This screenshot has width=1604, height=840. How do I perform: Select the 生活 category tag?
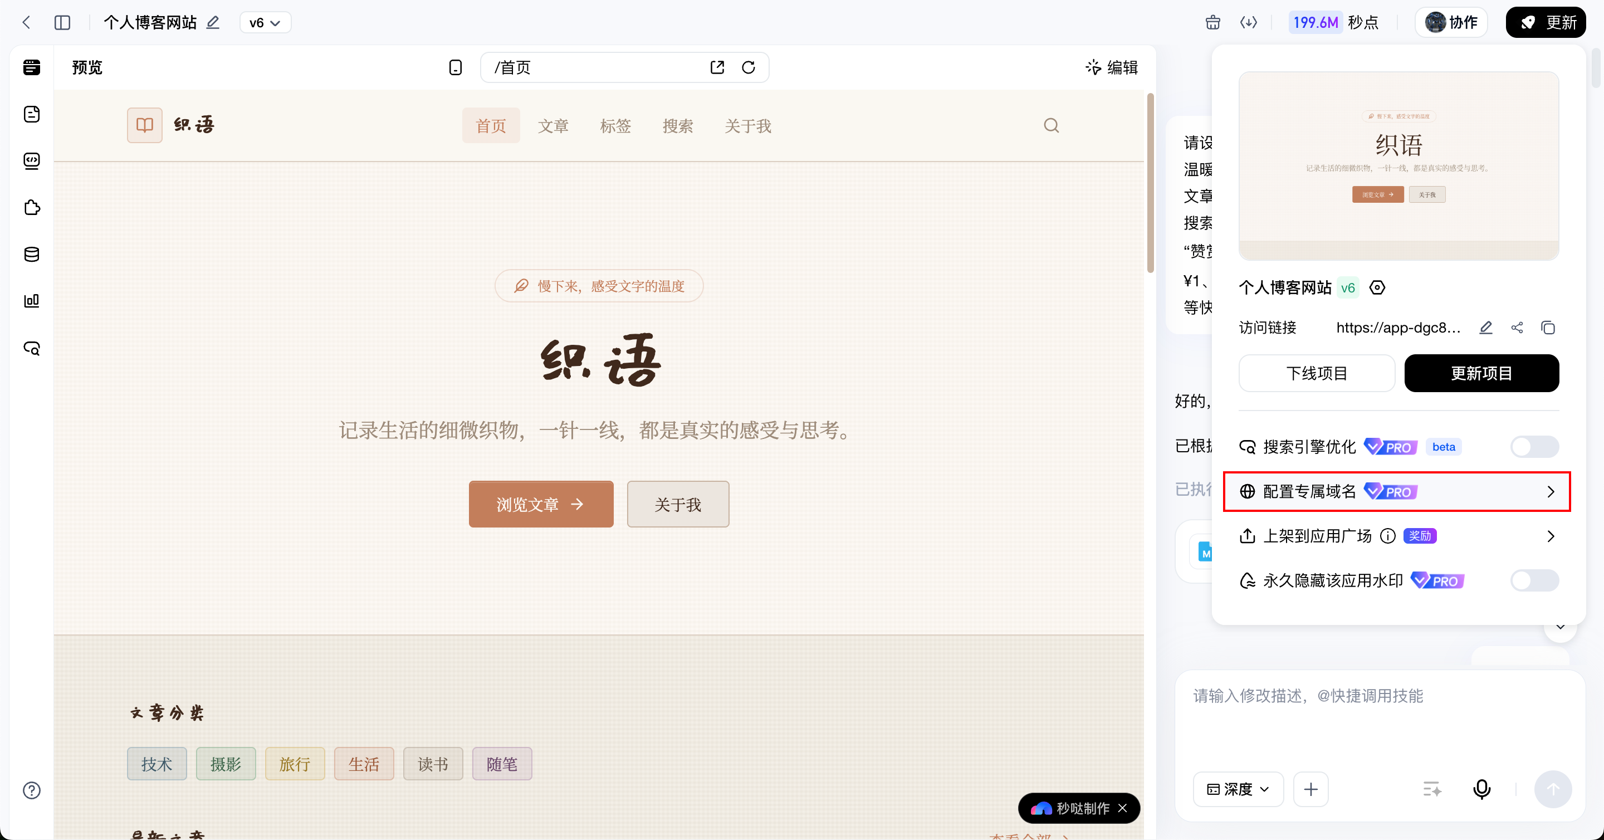click(364, 764)
